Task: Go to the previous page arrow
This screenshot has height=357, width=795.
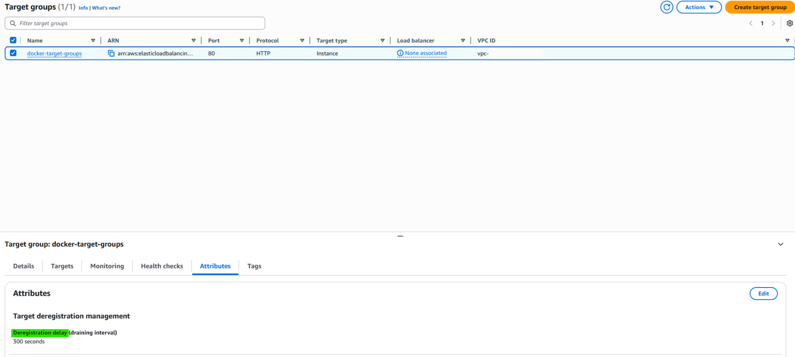Action: pyautogui.click(x=751, y=23)
